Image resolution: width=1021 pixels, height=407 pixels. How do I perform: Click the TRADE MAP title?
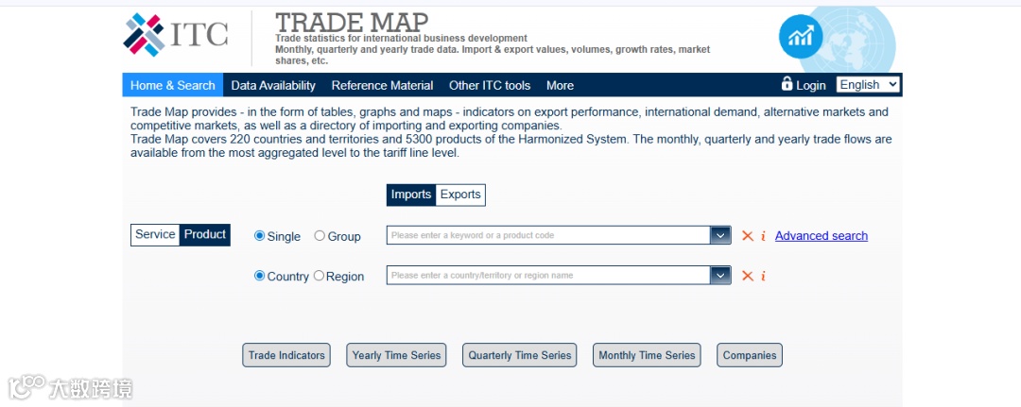[x=352, y=23]
